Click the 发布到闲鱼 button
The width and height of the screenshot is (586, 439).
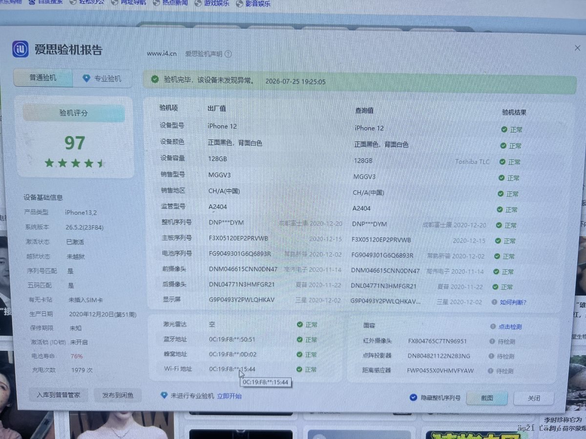pyautogui.click(x=117, y=395)
